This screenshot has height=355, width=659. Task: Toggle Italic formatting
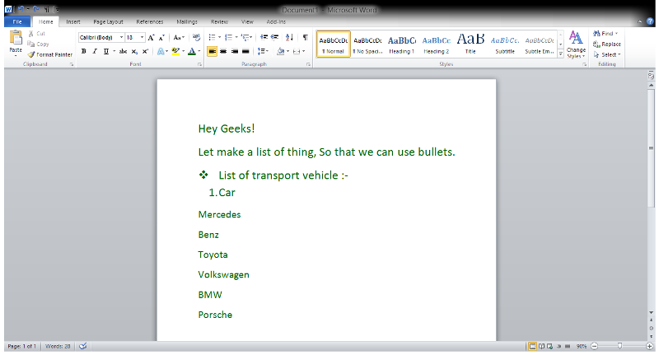95,51
